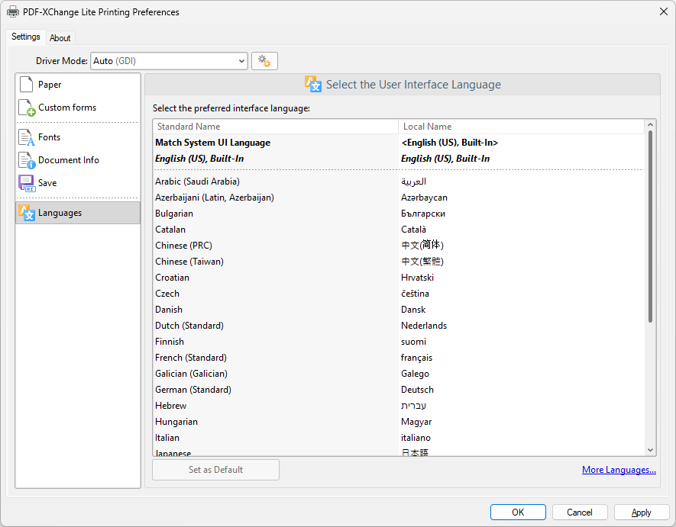Click the OK button

(518, 512)
